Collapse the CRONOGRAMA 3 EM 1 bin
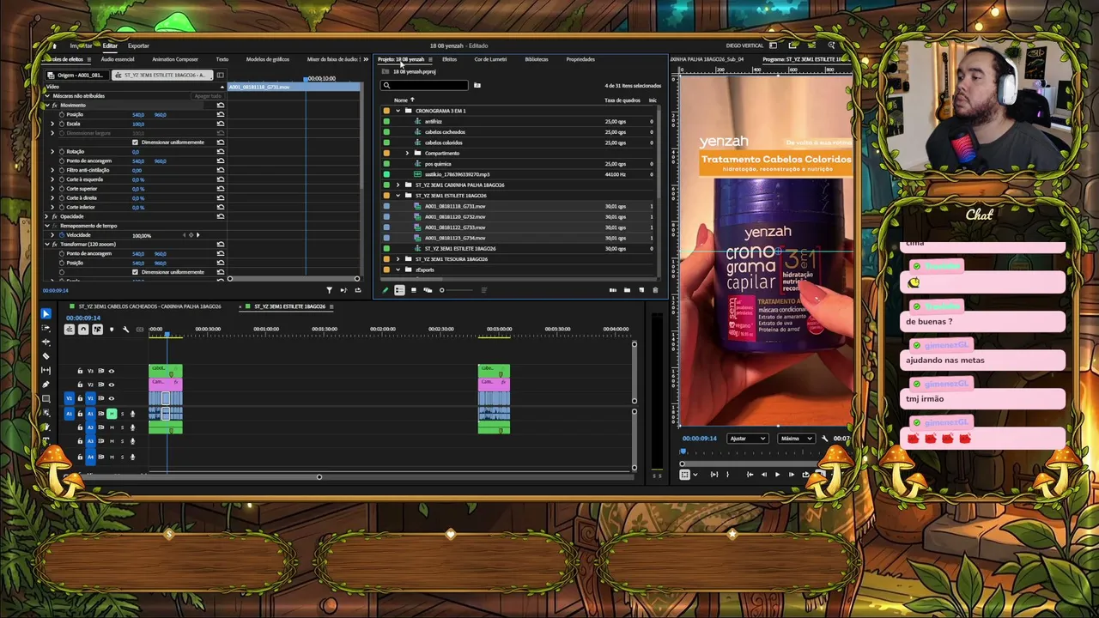Screen dimensions: 1099x618 click(398, 111)
